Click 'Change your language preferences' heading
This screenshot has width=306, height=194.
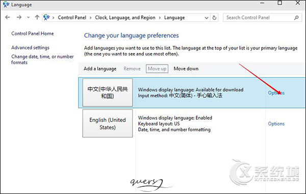coord(132,36)
